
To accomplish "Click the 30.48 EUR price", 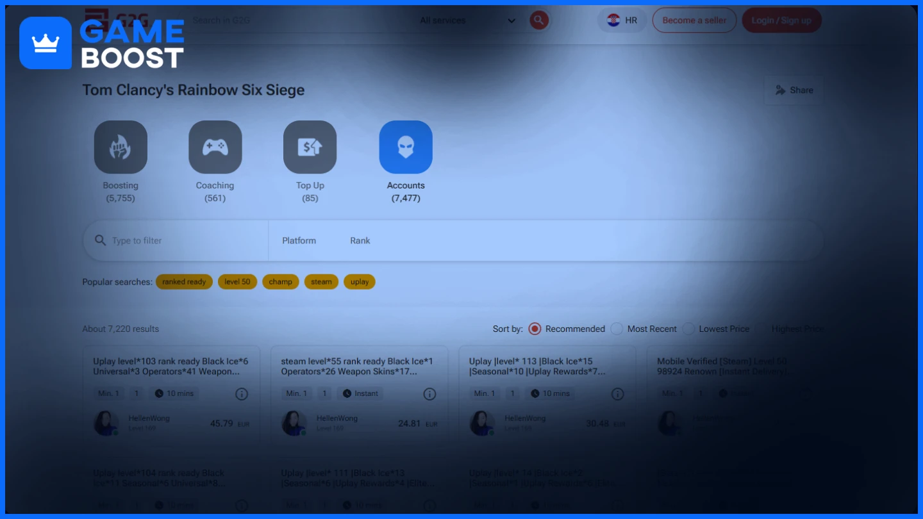I will (606, 424).
